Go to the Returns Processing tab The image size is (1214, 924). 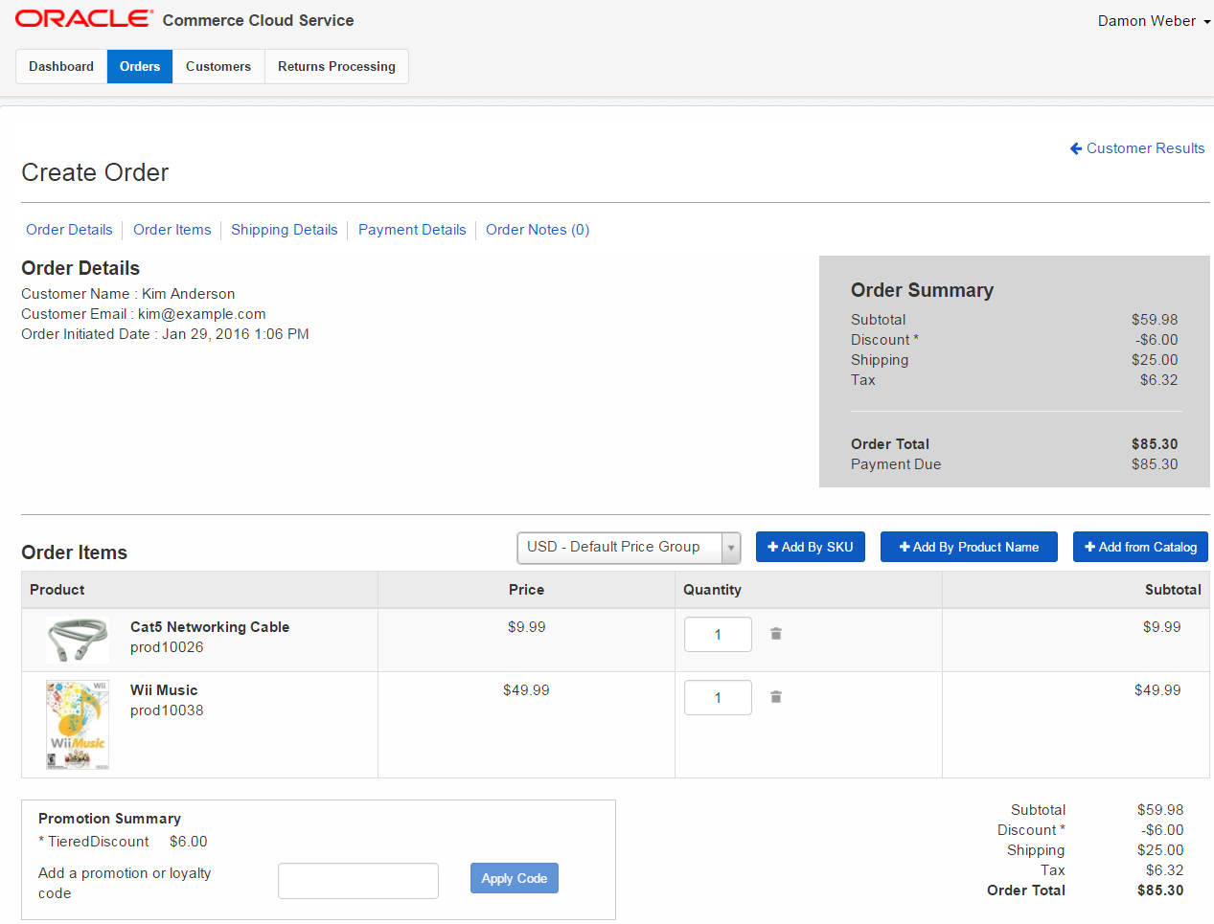click(x=336, y=67)
